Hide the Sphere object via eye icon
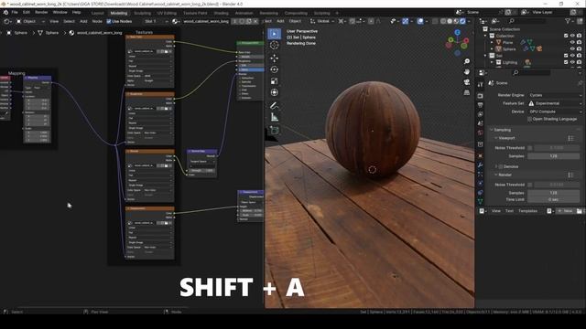This screenshot has width=586, height=329. [x=572, y=48]
